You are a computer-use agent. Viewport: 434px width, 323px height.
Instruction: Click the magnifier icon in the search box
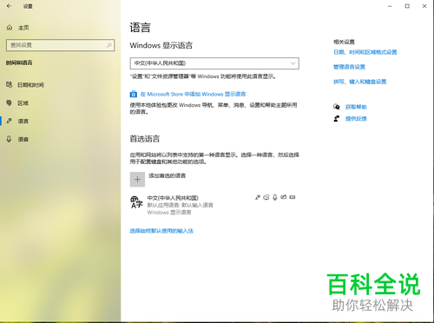point(109,45)
